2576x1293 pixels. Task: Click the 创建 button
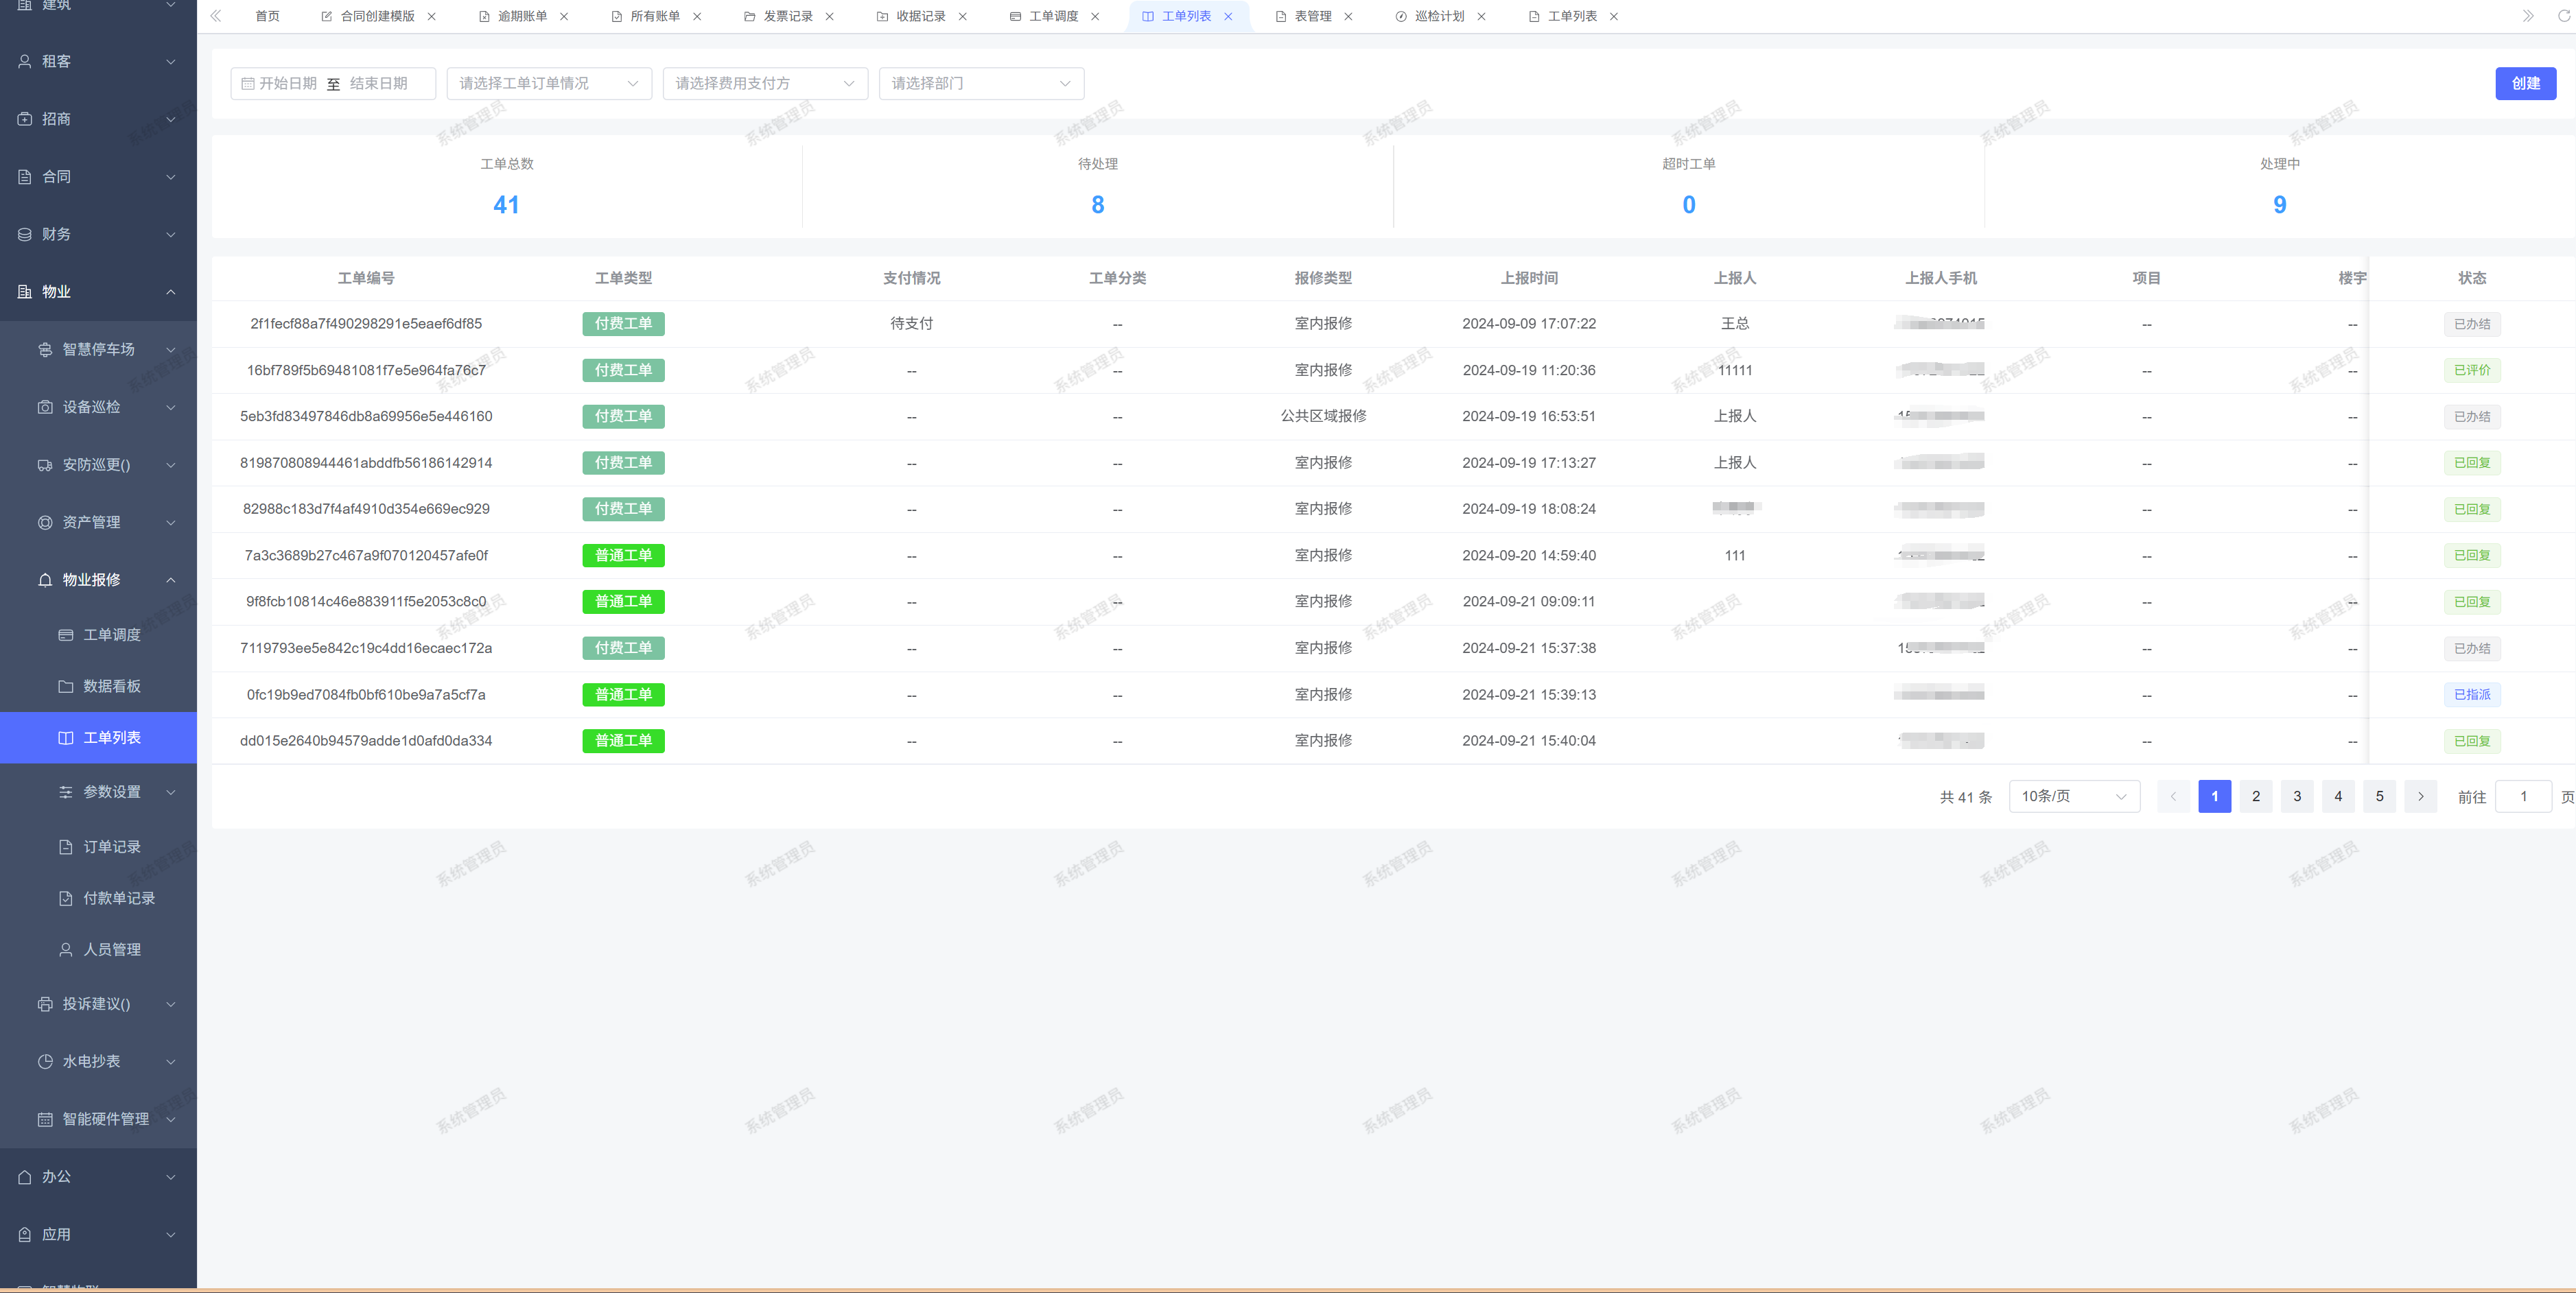tap(2524, 84)
